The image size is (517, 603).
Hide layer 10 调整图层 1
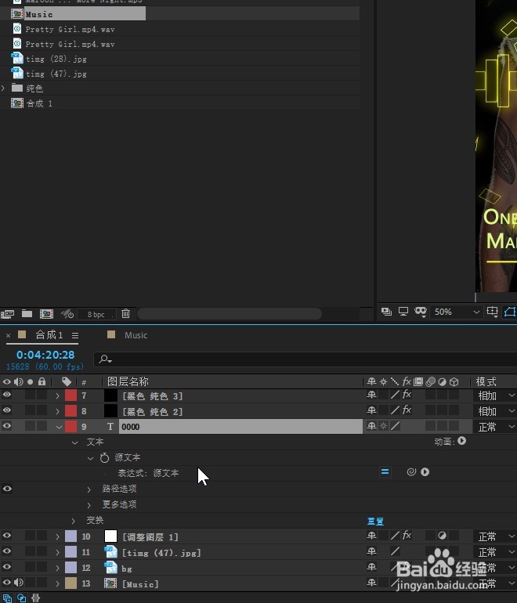coord(7,536)
